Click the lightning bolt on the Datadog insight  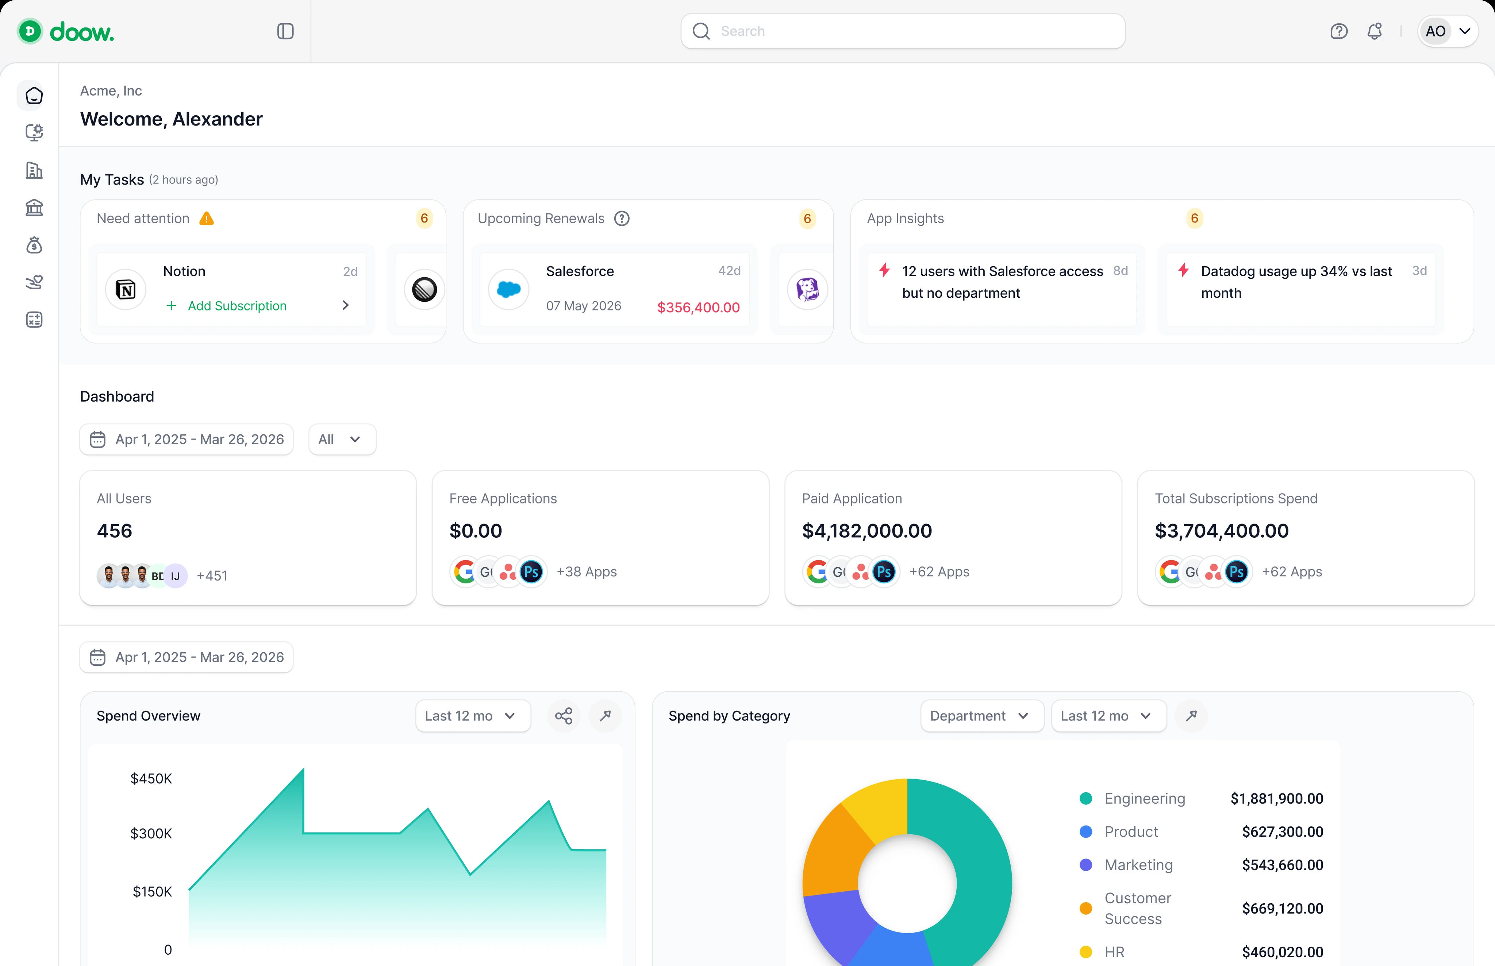1183,270
